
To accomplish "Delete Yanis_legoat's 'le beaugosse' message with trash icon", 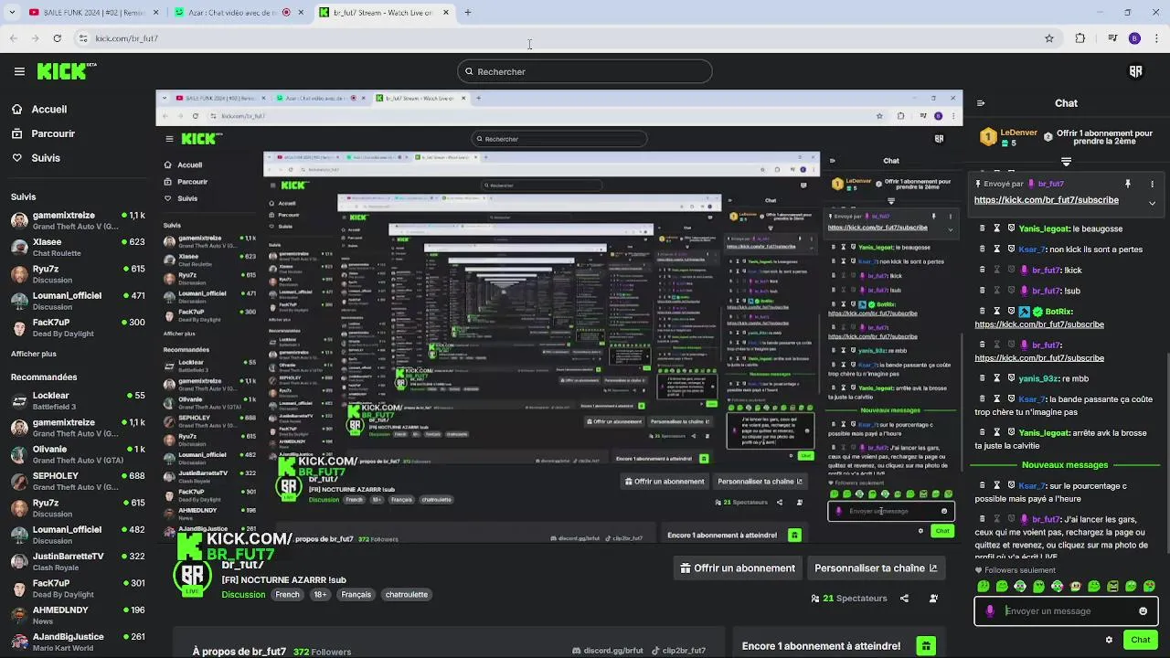I will pos(983,228).
